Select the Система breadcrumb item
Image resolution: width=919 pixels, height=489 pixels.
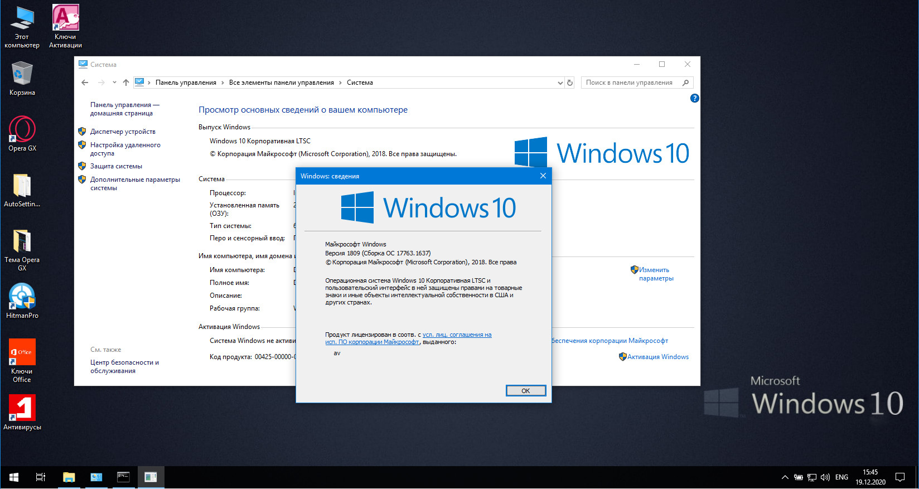coord(360,83)
